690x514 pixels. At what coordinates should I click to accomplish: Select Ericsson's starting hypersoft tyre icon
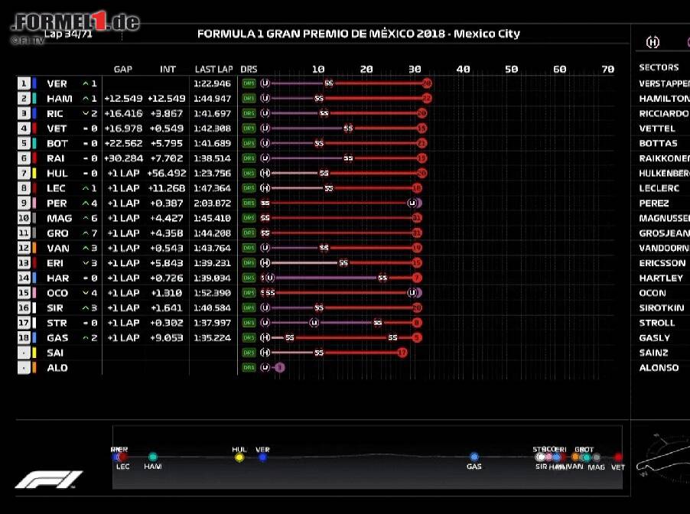265,262
